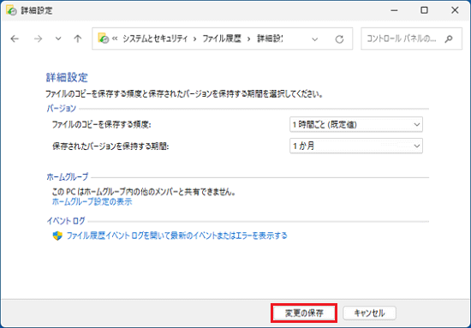Open recent locations chevron next to forward arrow
Screen dimensions: 471x328
coord(58,39)
